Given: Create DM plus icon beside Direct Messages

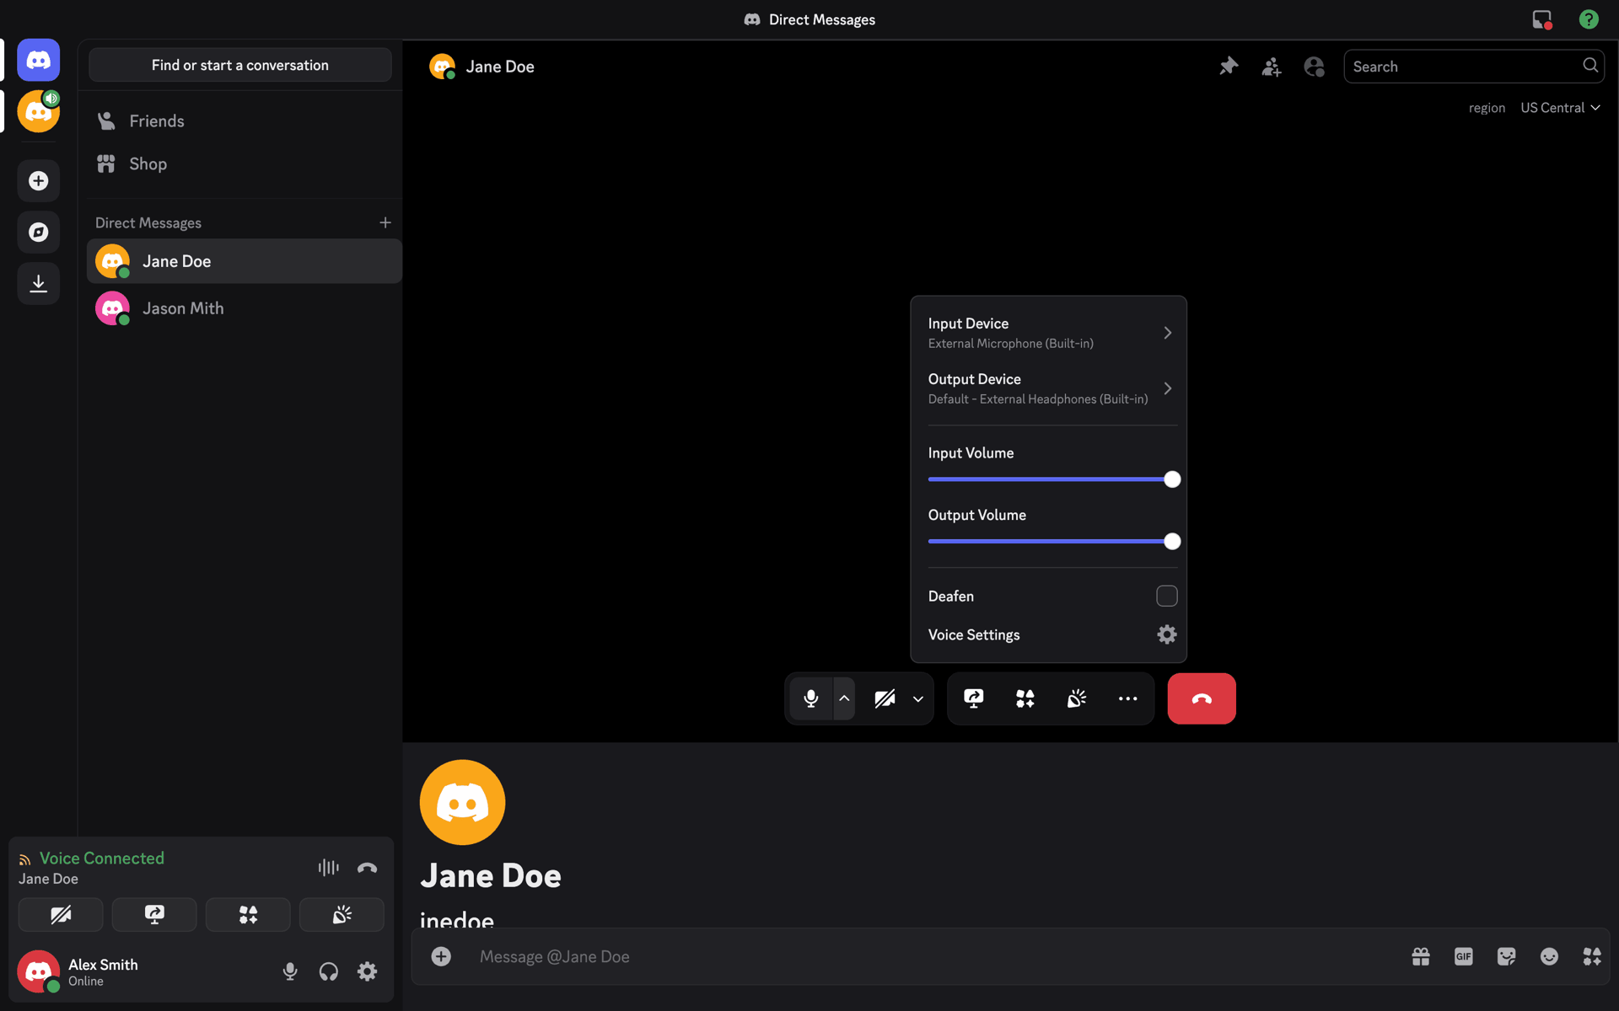Looking at the screenshot, I should [385, 222].
